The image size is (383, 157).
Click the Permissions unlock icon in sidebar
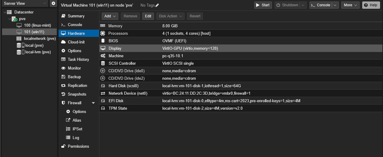[63, 146]
